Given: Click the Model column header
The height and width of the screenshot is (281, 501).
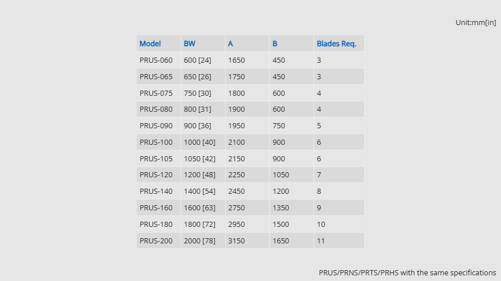Looking at the screenshot, I should click(150, 43).
